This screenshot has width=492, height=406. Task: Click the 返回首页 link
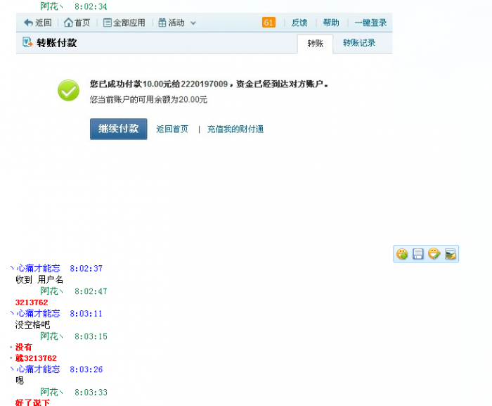172,129
